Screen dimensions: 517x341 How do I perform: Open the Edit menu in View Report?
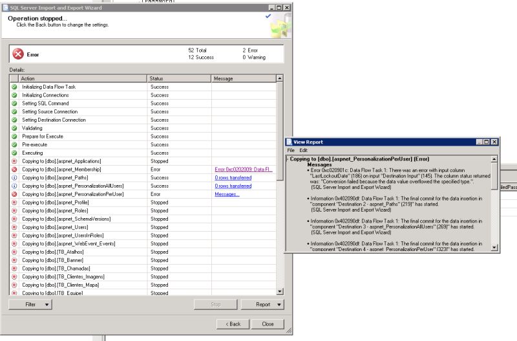point(303,150)
